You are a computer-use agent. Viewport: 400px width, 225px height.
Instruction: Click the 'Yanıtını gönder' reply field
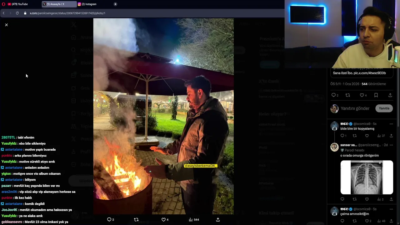[355, 108]
